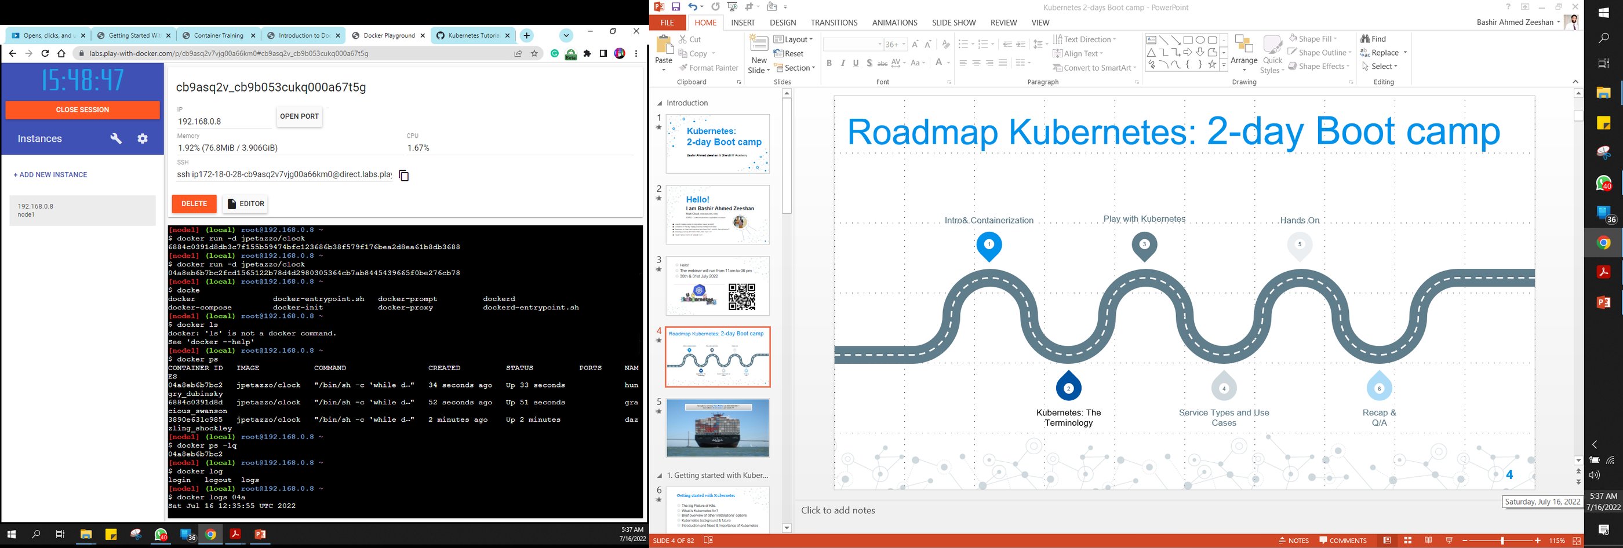Open the Chrome Extensions puzzle menu
This screenshot has width=1623, height=548.
coord(587,53)
